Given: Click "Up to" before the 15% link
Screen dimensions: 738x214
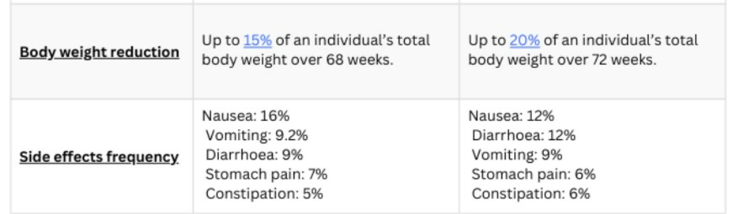Looking at the screenshot, I should (220, 41).
